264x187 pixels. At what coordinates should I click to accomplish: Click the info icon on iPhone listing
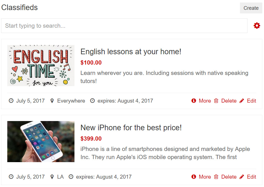point(194,177)
